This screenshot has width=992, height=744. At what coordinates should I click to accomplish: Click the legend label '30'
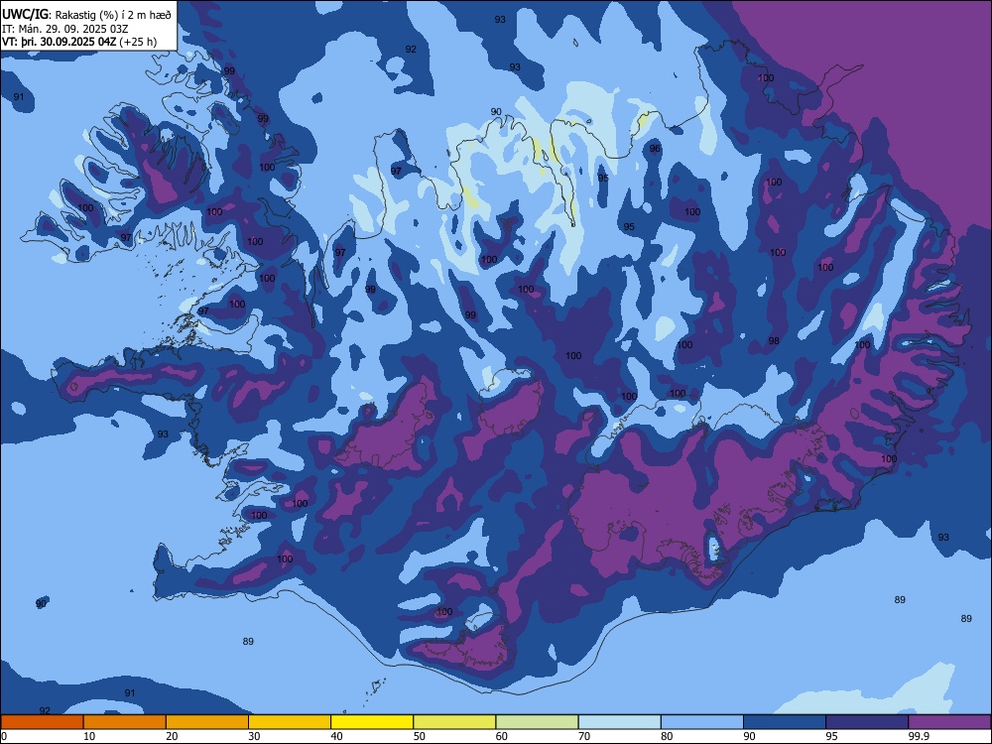coord(254,736)
